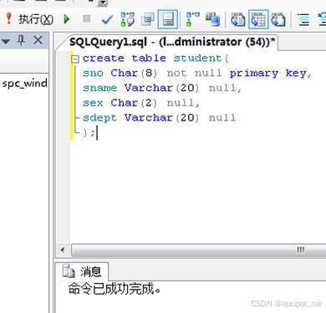Switch to results to file mode

coord(278,19)
